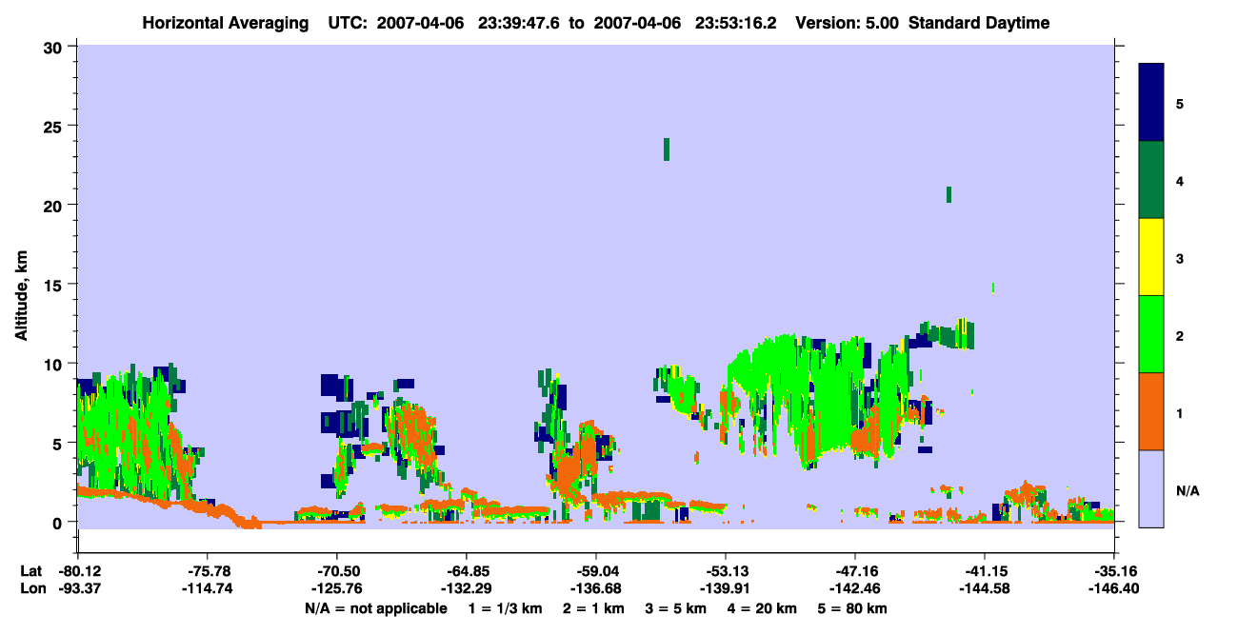This screenshot has height=635, width=1238.
Task: Click the yellow colorbar segment labeled 3
Action: (1151, 257)
